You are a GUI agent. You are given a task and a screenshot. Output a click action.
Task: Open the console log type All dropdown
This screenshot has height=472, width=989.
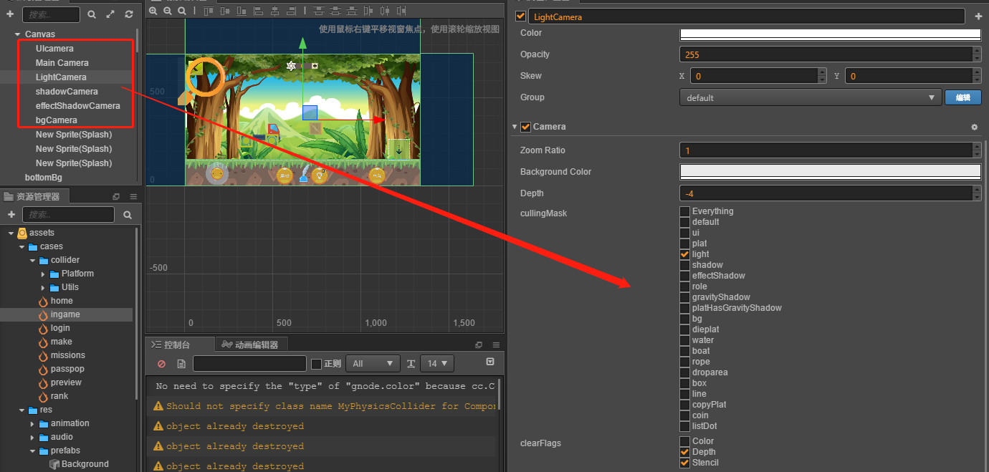pos(373,364)
